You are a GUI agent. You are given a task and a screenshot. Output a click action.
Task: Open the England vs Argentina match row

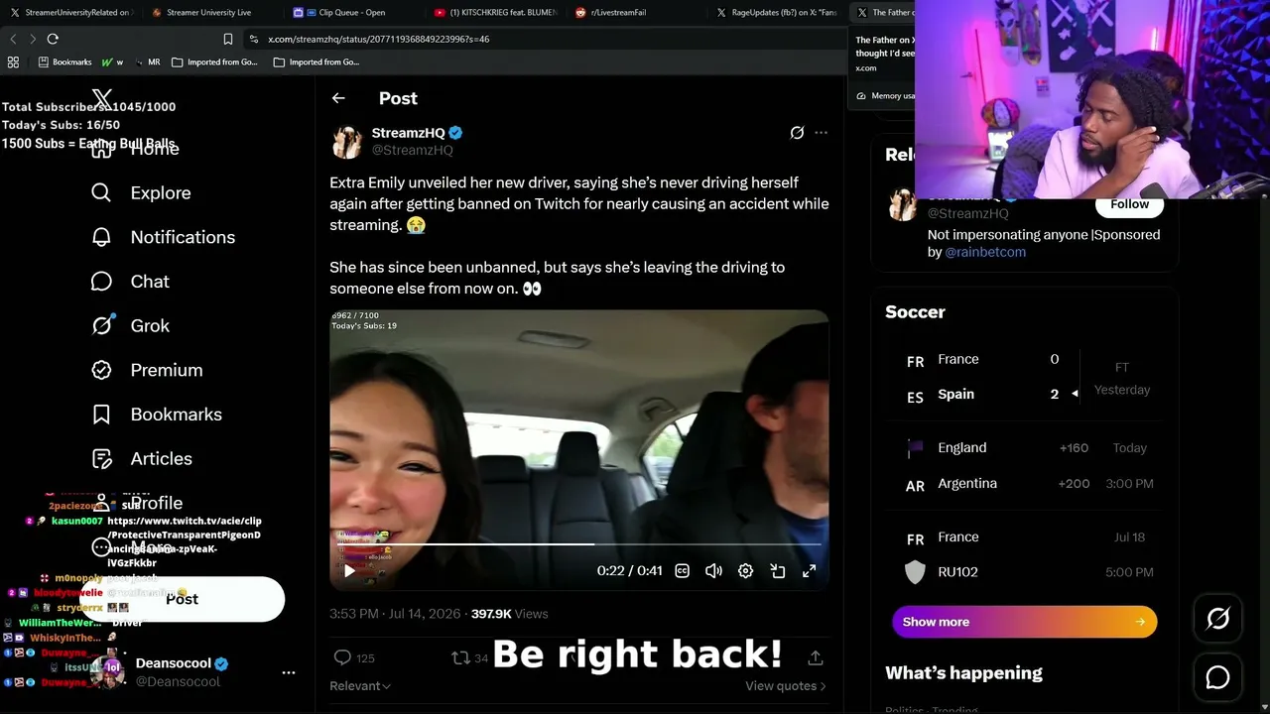click(x=1024, y=466)
